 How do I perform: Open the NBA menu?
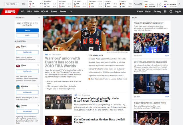29,11
